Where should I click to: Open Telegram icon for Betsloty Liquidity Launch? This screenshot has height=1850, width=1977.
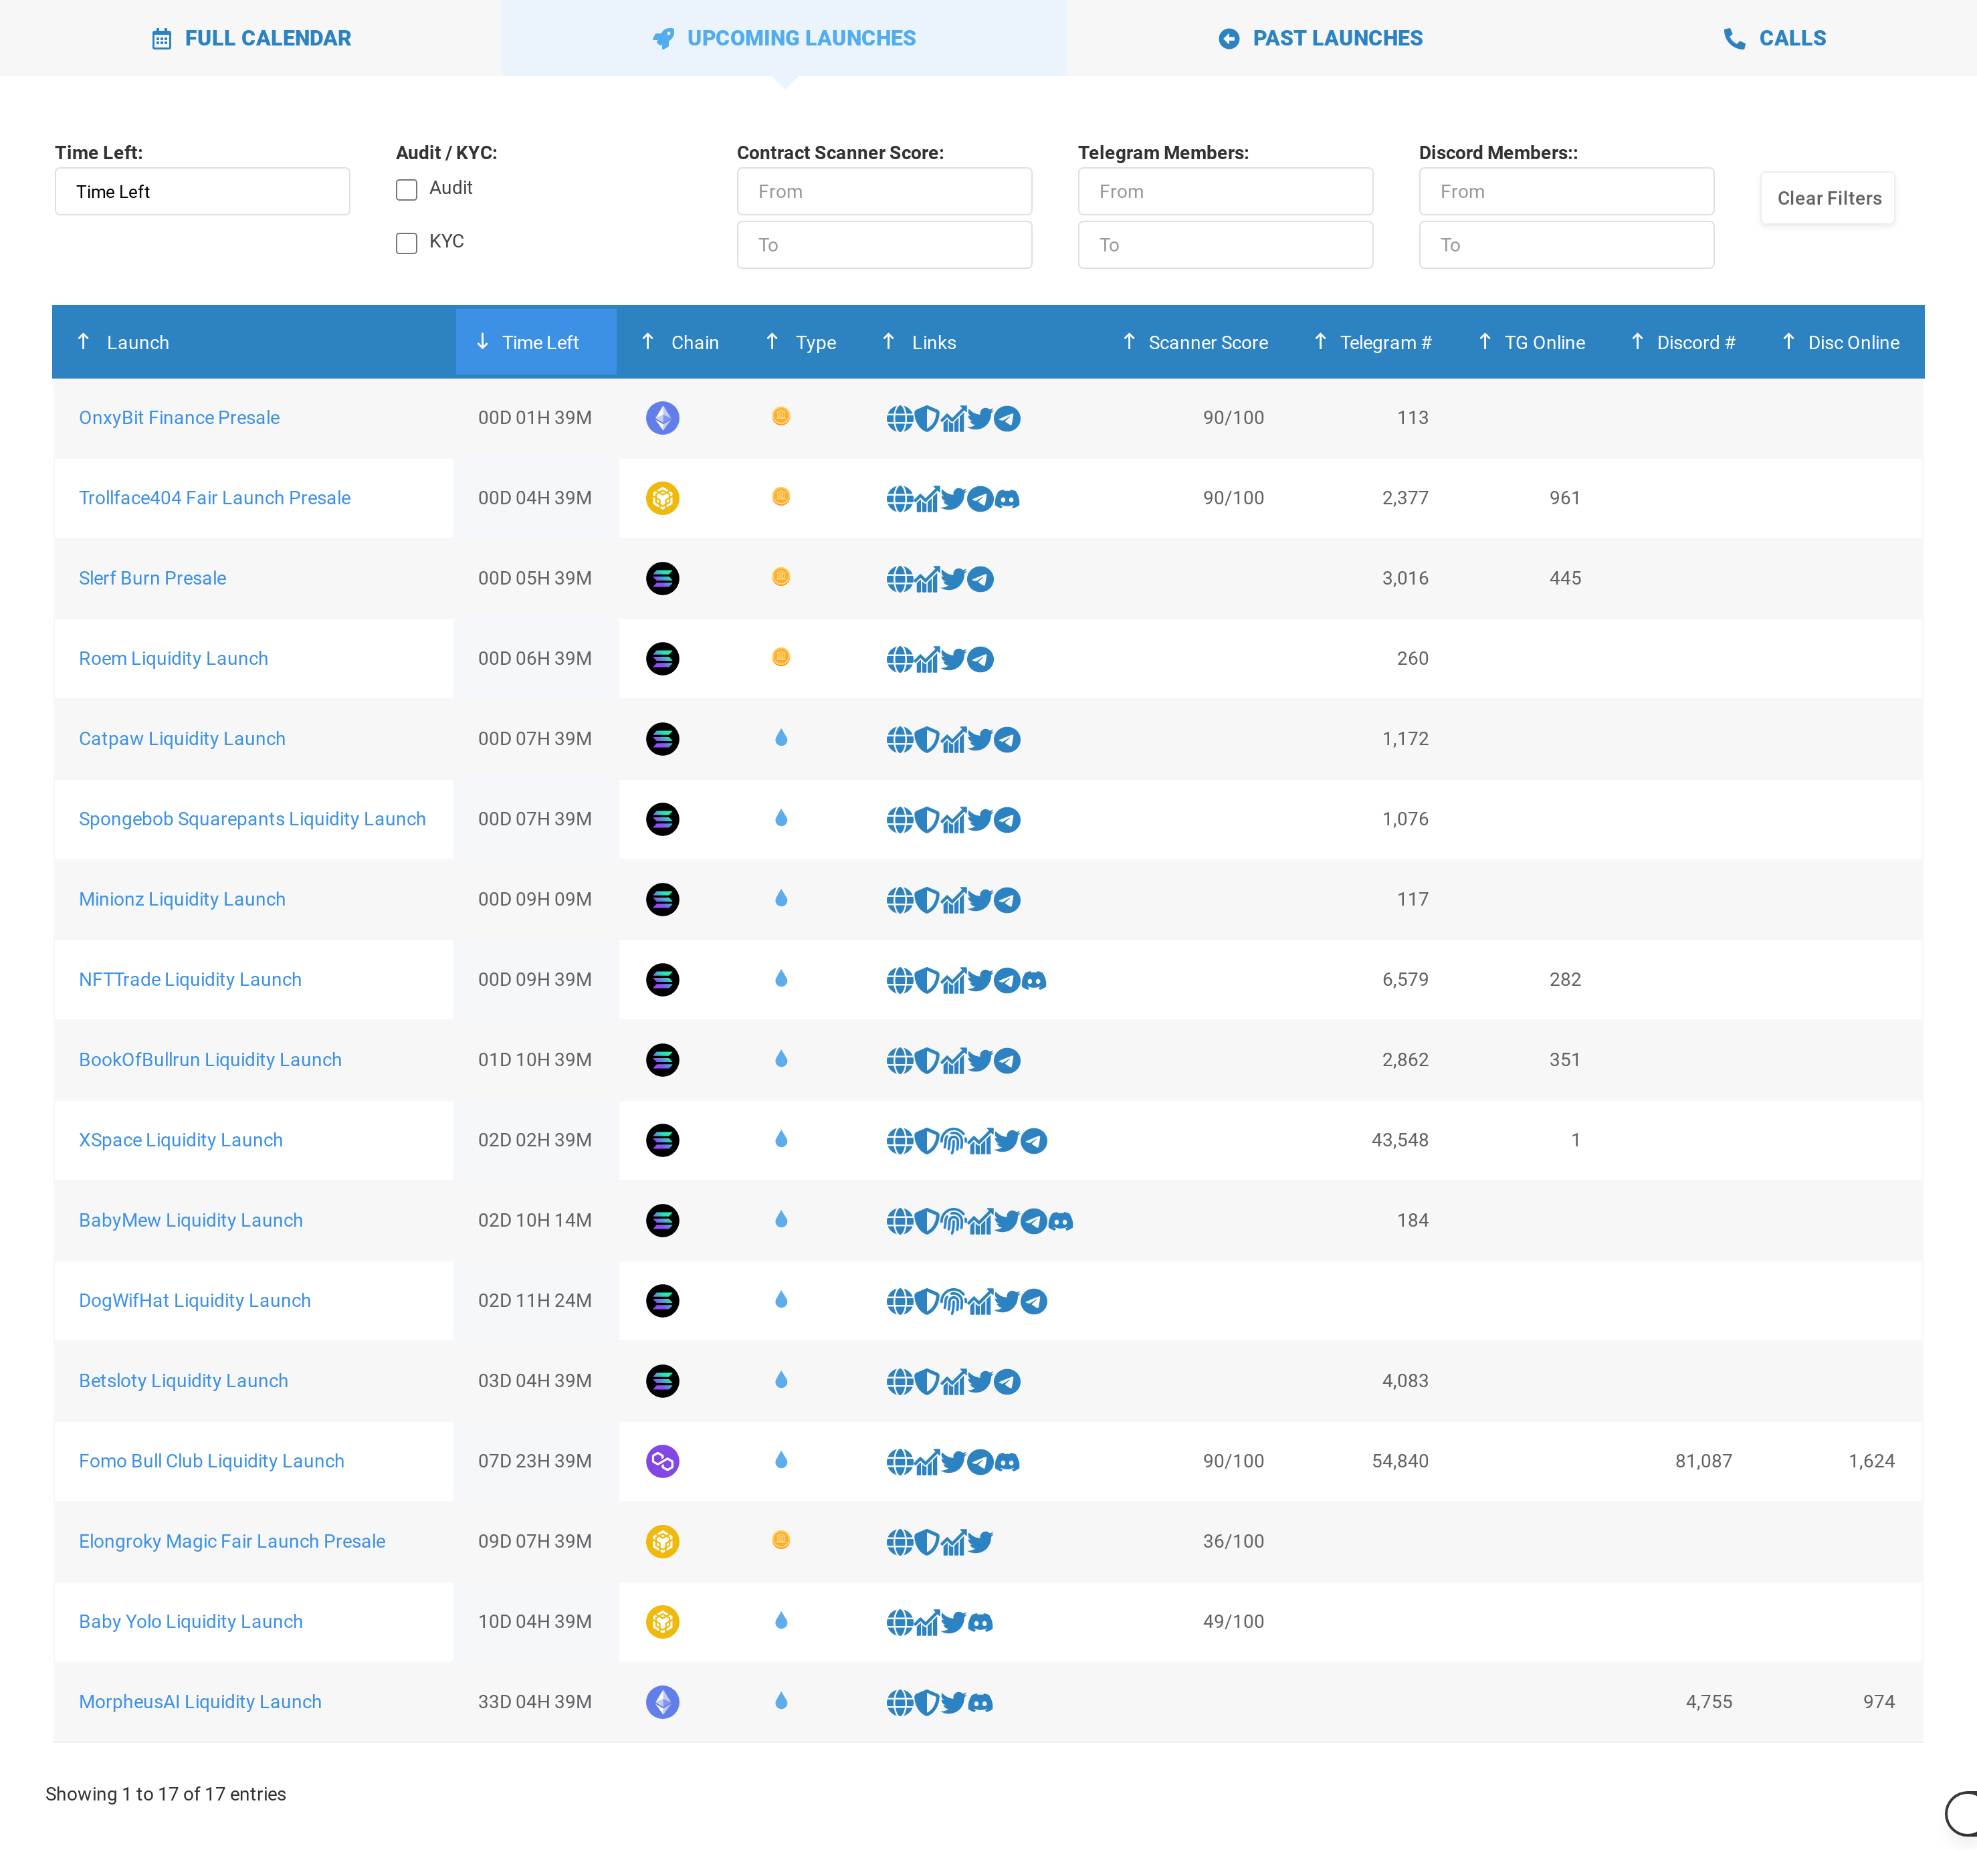1007,1382
